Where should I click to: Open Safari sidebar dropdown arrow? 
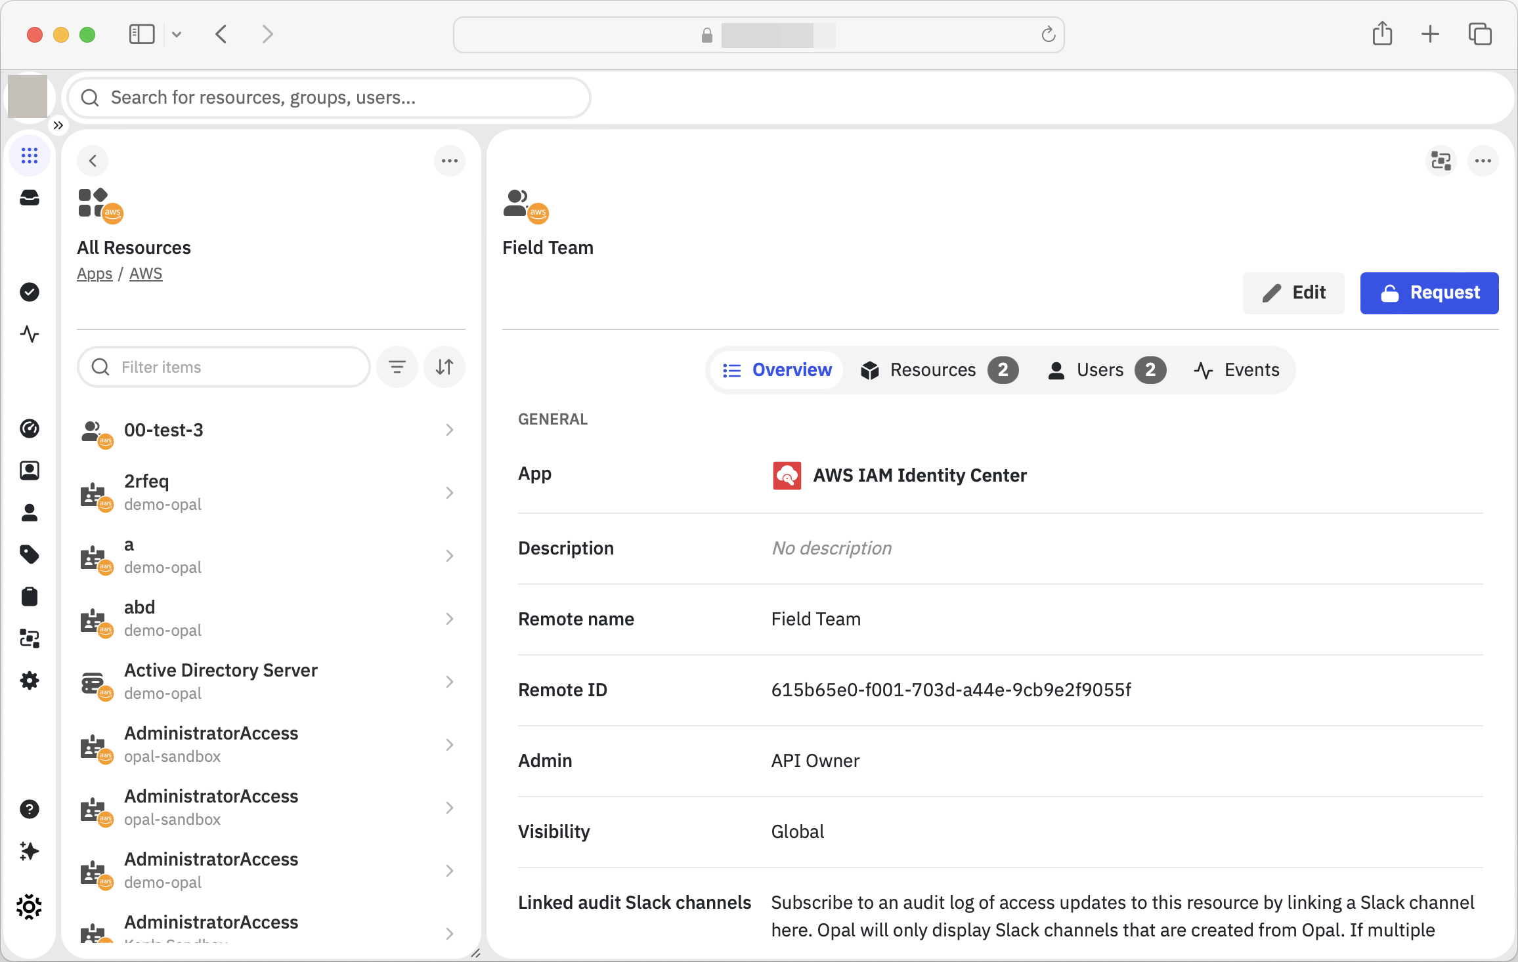[177, 34]
